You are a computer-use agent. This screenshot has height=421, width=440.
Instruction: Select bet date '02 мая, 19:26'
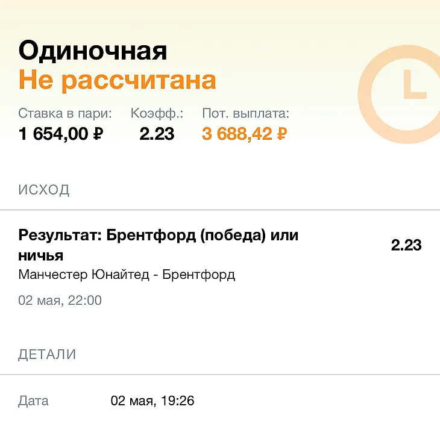(152, 401)
